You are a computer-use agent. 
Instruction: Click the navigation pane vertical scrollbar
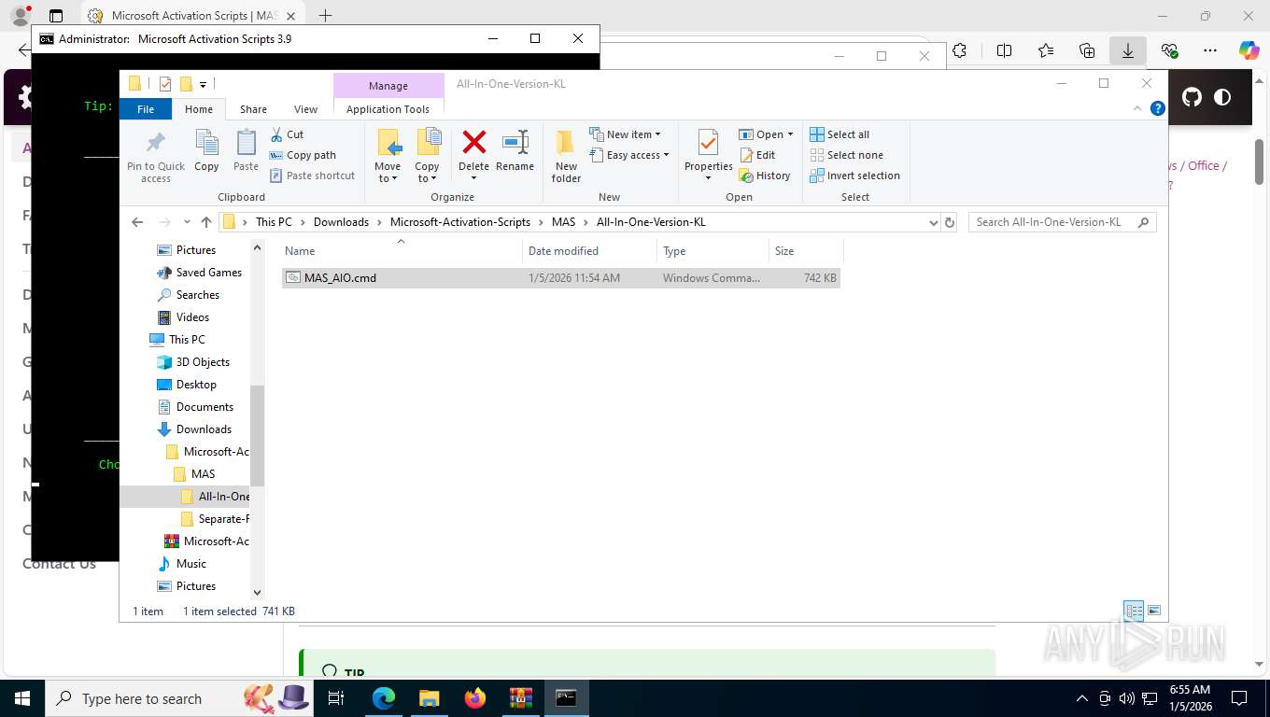(x=258, y=436)
